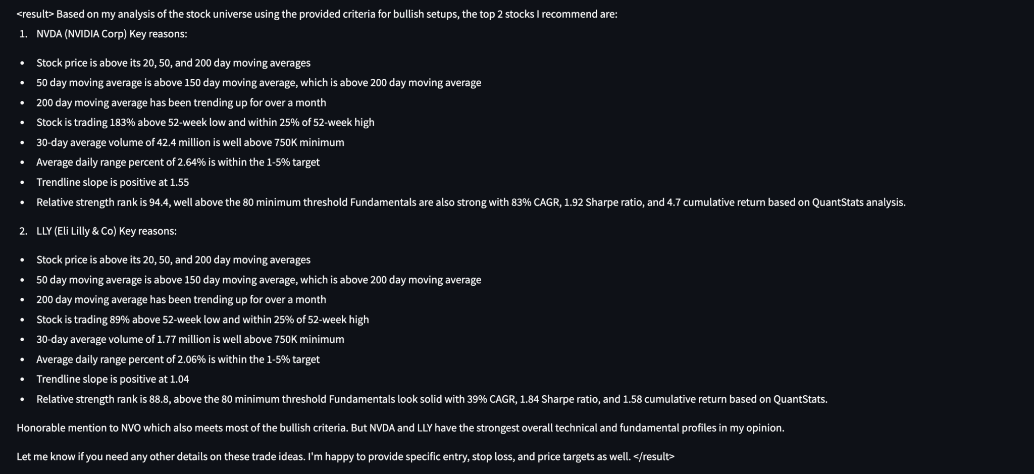Click LLY's 200 day trending up bullet
The image size is (1034, 474).
tap(181, 299)
